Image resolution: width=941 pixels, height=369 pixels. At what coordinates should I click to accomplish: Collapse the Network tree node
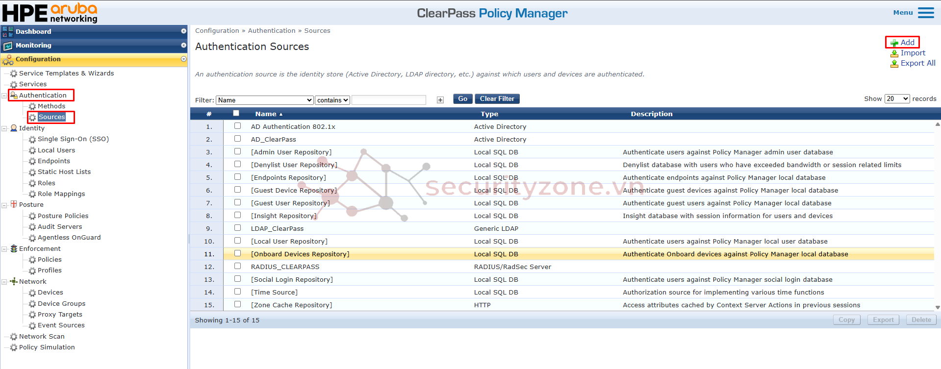[x=4, y=282]
